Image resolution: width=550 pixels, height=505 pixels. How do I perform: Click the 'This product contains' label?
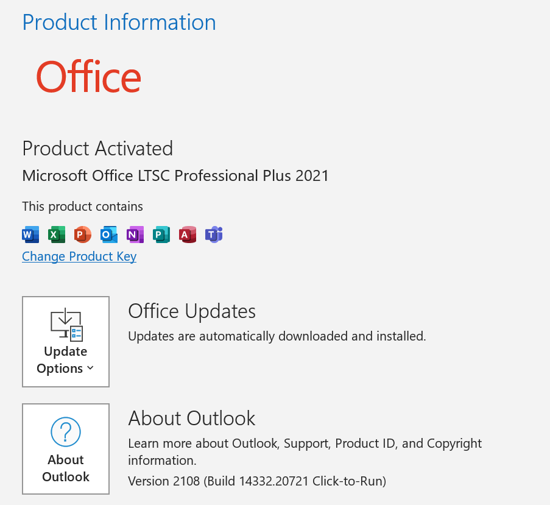pyautogui.click(x=82, y=207)
